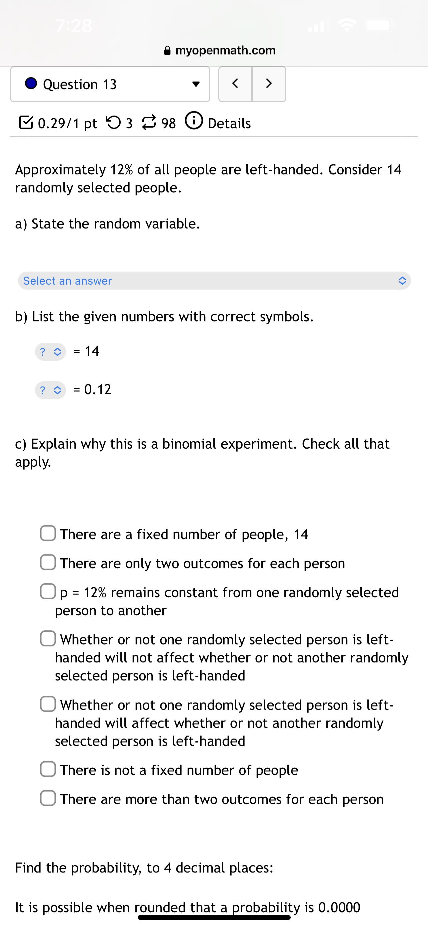
Task: Click the blue question status dot
Action: pos(31,84)
